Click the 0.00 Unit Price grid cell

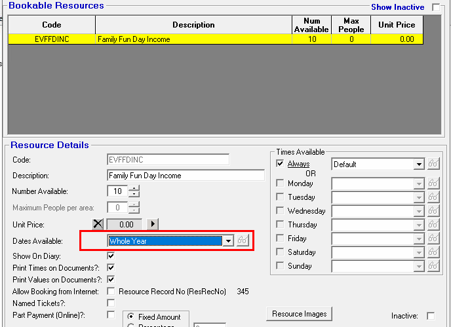[397, 39]
